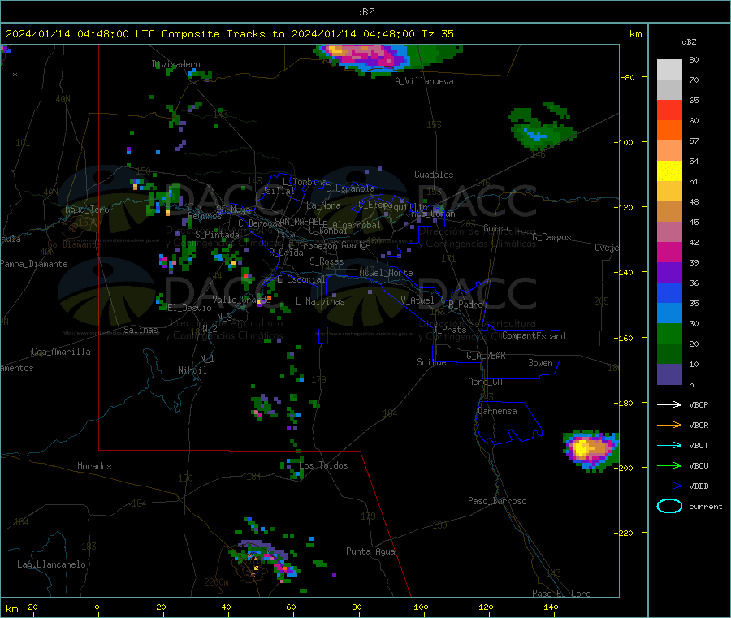This screenshot has height=618, width=731.
Task: Select the red swatch in dBZ scale
Action: tap(669, 110)
